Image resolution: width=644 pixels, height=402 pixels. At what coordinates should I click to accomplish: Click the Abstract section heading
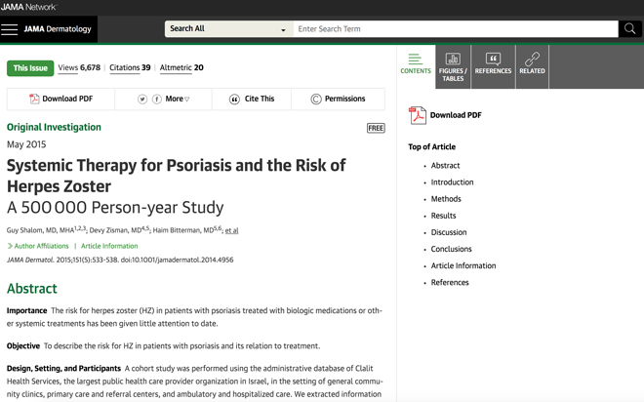click(32, 289)
